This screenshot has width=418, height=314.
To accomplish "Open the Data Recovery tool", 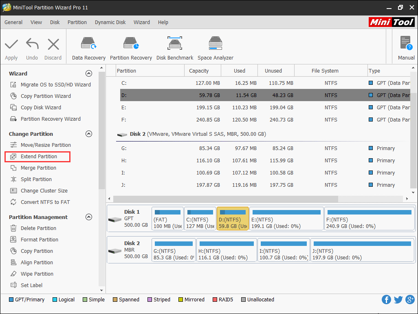I will click(88, 49).
